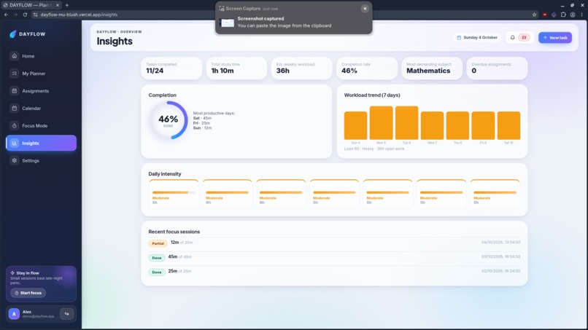Click the 04/10/2026 session timestamp
The width and height of the screenshot is (588, 330).
pos(500,243)
